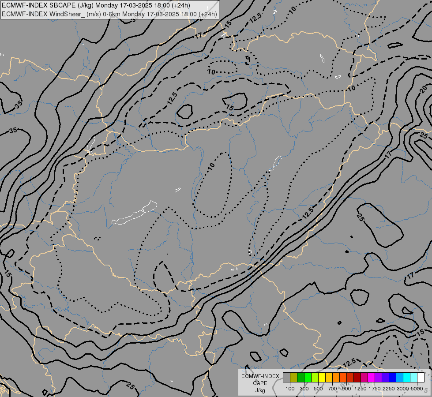Click the gray swatch in the CAPE legend

coord(286,378)
